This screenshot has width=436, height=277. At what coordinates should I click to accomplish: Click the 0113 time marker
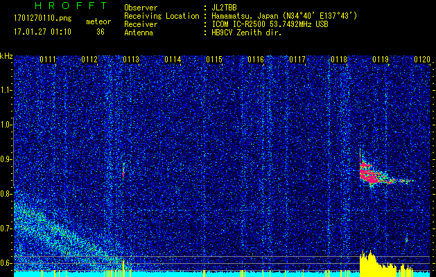[x=130, y=60]
